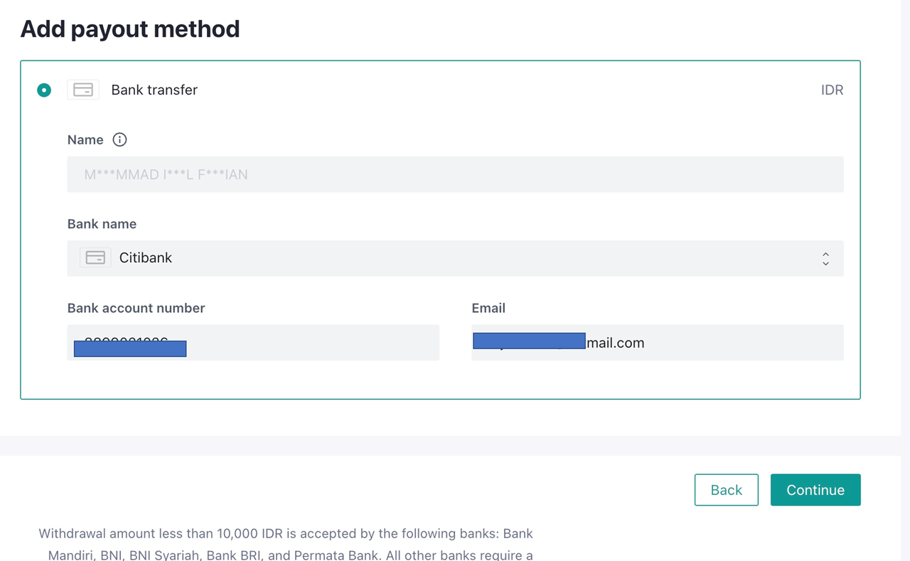
Task: Click the Bank account number label
Action: coord(136,308)
